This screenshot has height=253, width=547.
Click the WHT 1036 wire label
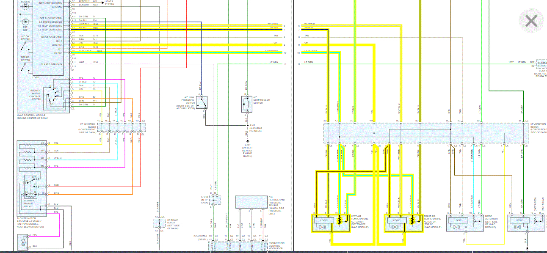88,62
